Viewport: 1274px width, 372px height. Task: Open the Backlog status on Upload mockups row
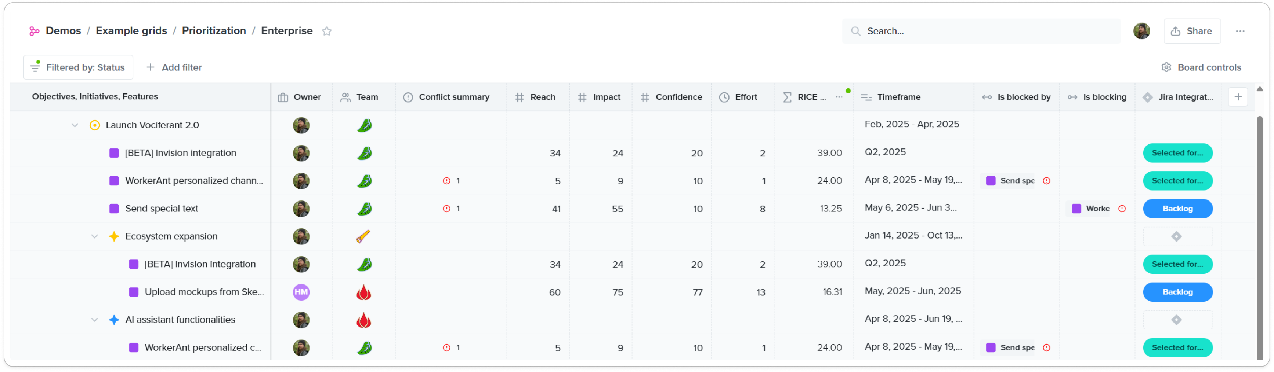point(1177,292)
